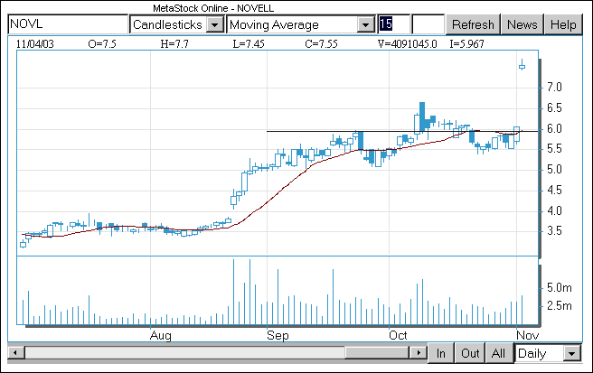Open the Moving Average indicator dropdown
Screen dimensions: 593x373
365,25
